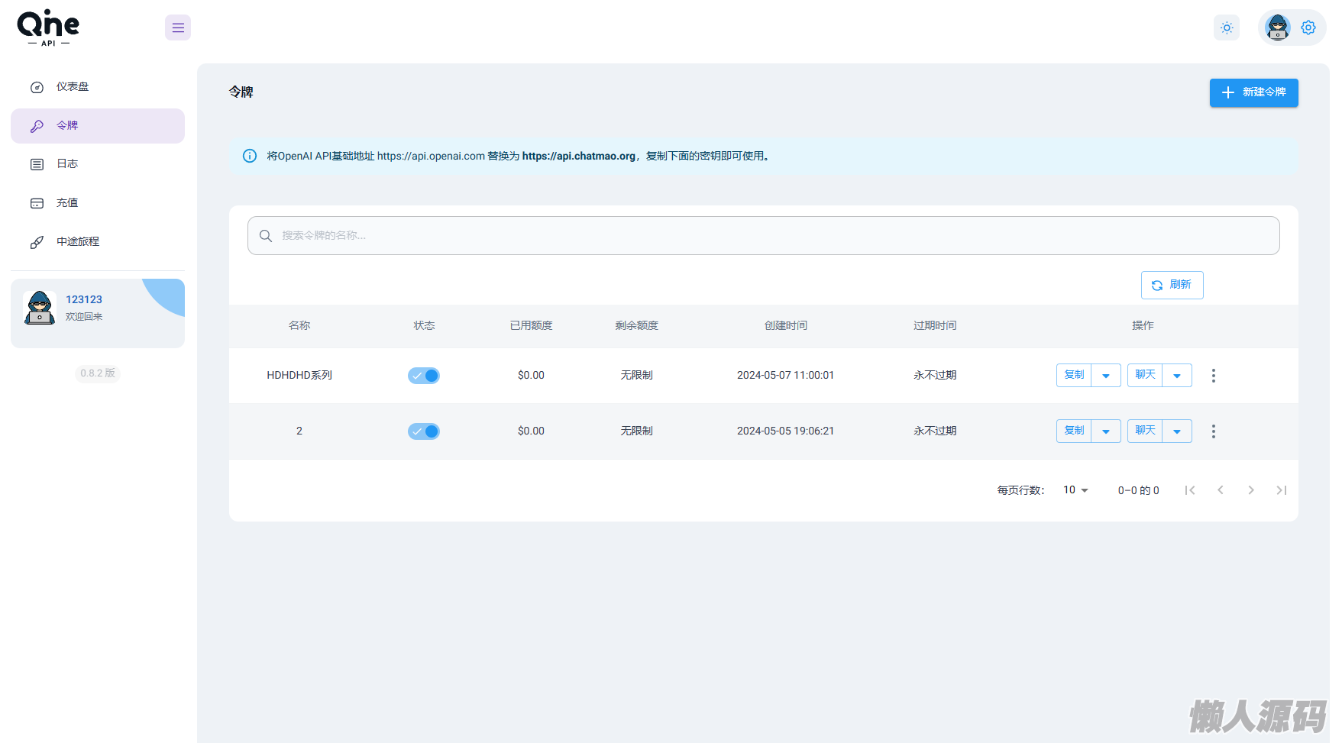
Task: Go to next page of tokens
Action: [1250, 490]
